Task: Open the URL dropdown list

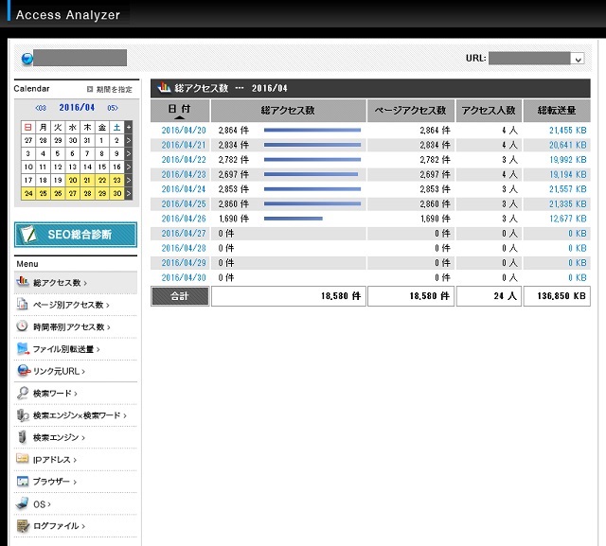Action: pos(578,59)
